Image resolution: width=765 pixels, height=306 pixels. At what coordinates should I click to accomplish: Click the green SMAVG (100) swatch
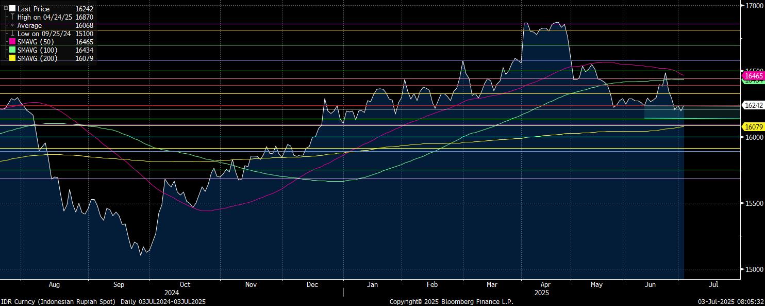[x=12, y=50]
